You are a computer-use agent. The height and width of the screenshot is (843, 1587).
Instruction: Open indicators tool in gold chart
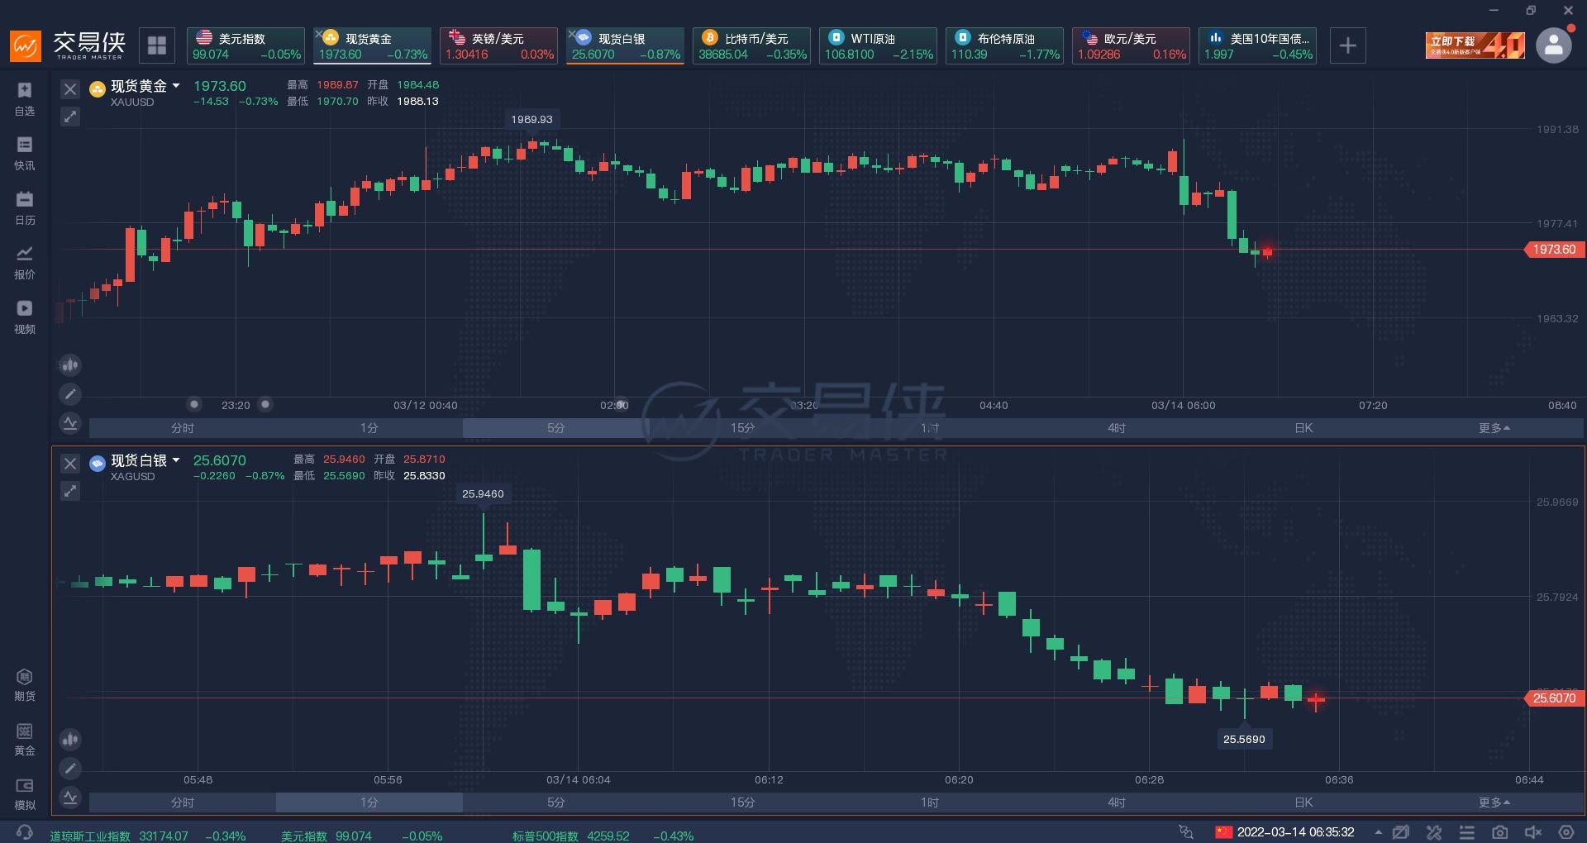70,422
